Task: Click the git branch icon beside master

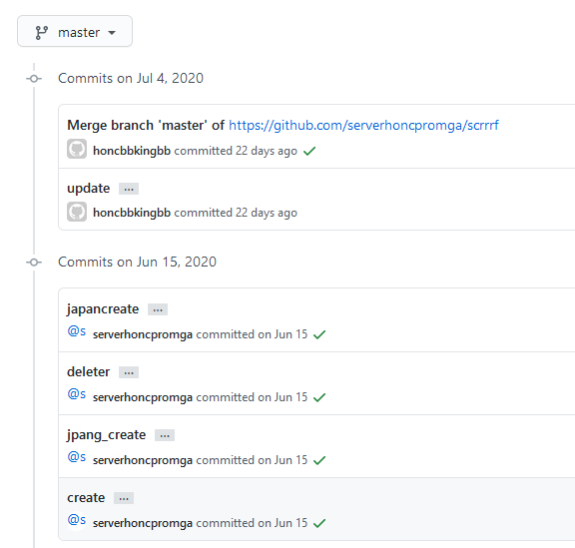Action: (x=42, y=33)
